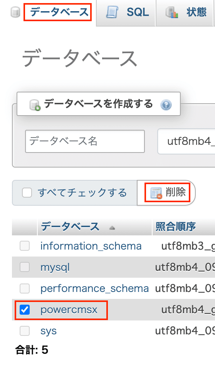Image resolution: width=215 pixels, height=369 pixels.
Task: Open the utf8mb4 collation dropdown
Action: point(186,141)
